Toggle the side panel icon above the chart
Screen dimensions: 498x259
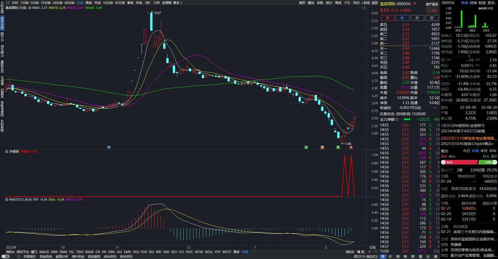point(364,8)
